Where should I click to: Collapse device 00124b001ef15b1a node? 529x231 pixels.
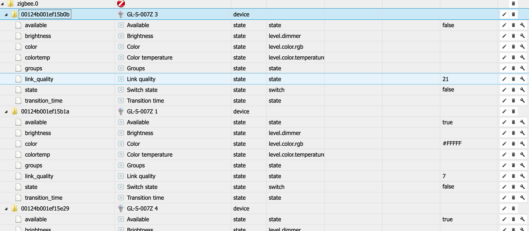point(6,111)
